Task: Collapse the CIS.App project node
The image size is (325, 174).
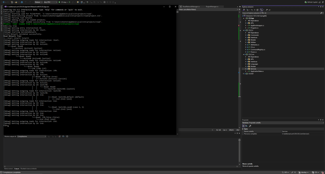Action: [243, 18]
